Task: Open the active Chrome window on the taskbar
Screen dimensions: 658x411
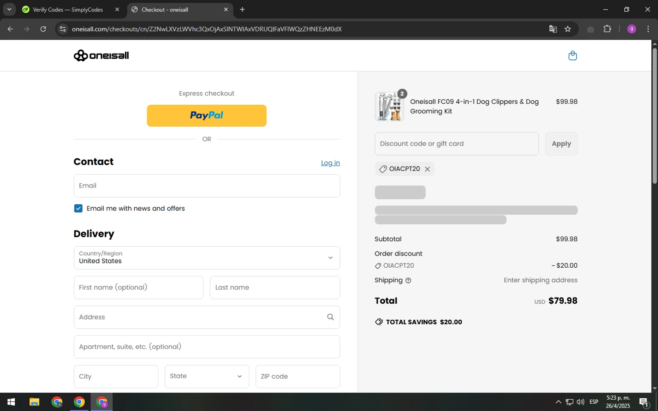Action: point(102,402)
